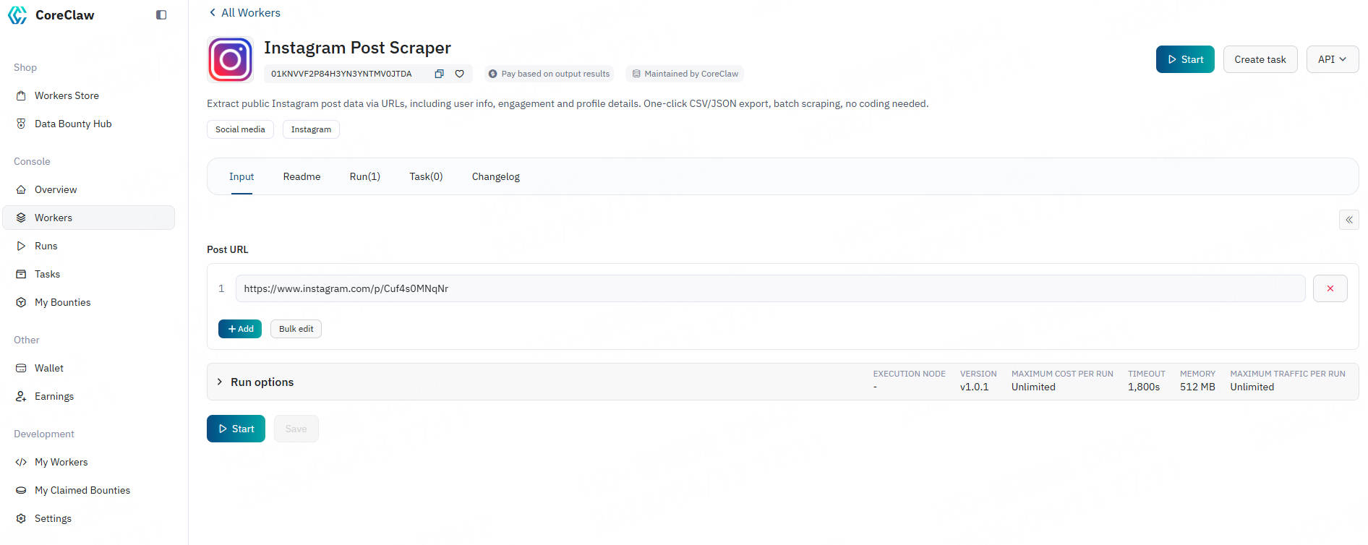Favorite the worker with the heart icon
Screen dimensions: 1368x545
[459, 74]
